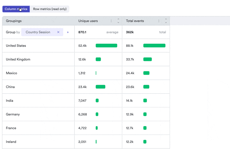Click the 33.7k total events value
The image size is (230, 149).
pos(130,59)
